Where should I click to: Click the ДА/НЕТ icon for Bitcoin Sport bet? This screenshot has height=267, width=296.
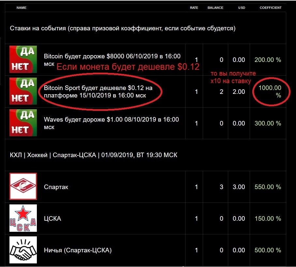click(x=23, y=91)
